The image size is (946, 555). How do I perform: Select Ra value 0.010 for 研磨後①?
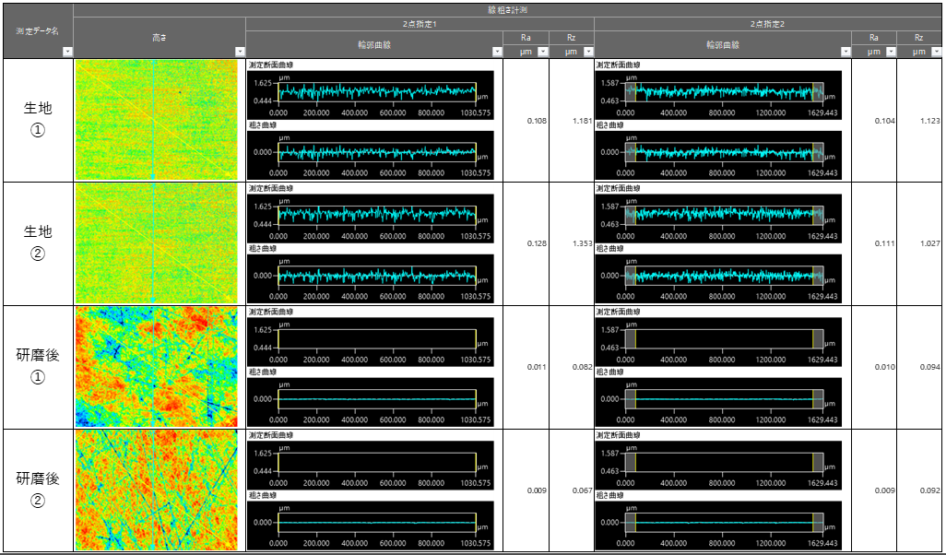(x=884, y=367)
